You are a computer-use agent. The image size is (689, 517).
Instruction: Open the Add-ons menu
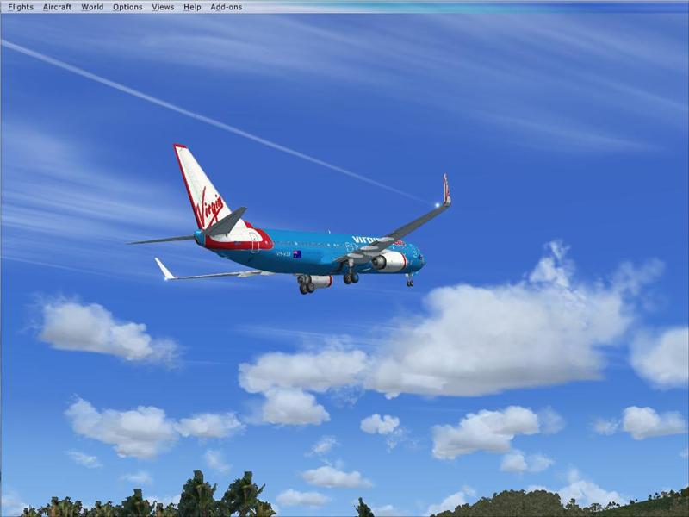tap(226, 7)
